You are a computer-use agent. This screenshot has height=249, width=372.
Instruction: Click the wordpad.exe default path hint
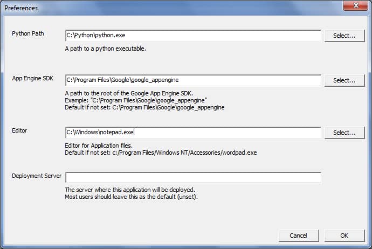[161, 153]
